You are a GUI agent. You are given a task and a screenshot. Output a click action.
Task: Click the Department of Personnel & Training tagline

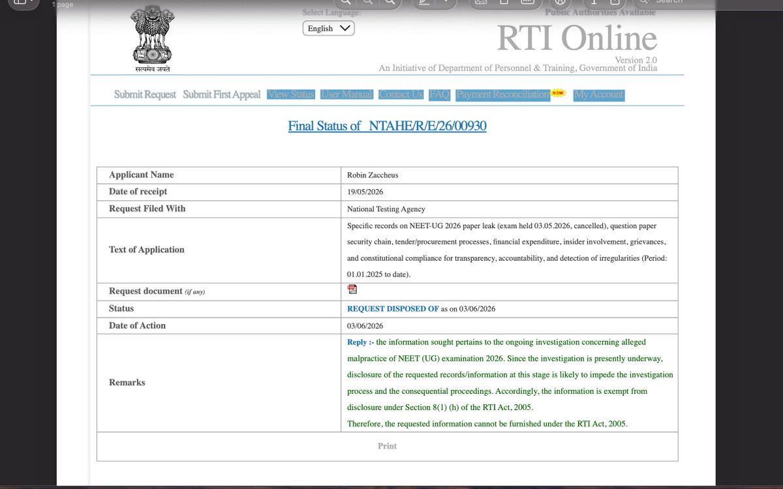point(518,68)
